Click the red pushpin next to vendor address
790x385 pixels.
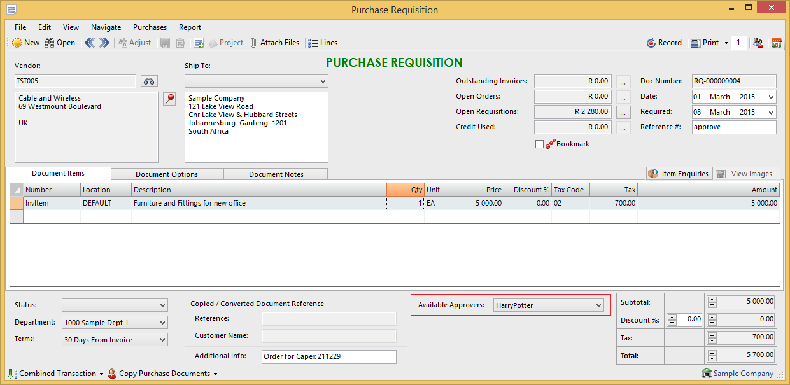click(169, 99)
